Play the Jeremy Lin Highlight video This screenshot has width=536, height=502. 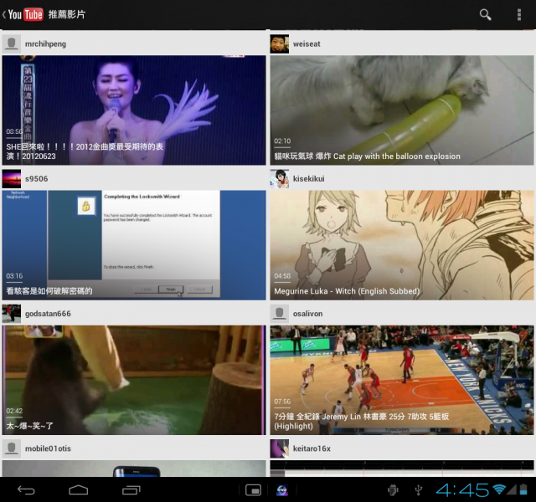click(x=402, y=380)
